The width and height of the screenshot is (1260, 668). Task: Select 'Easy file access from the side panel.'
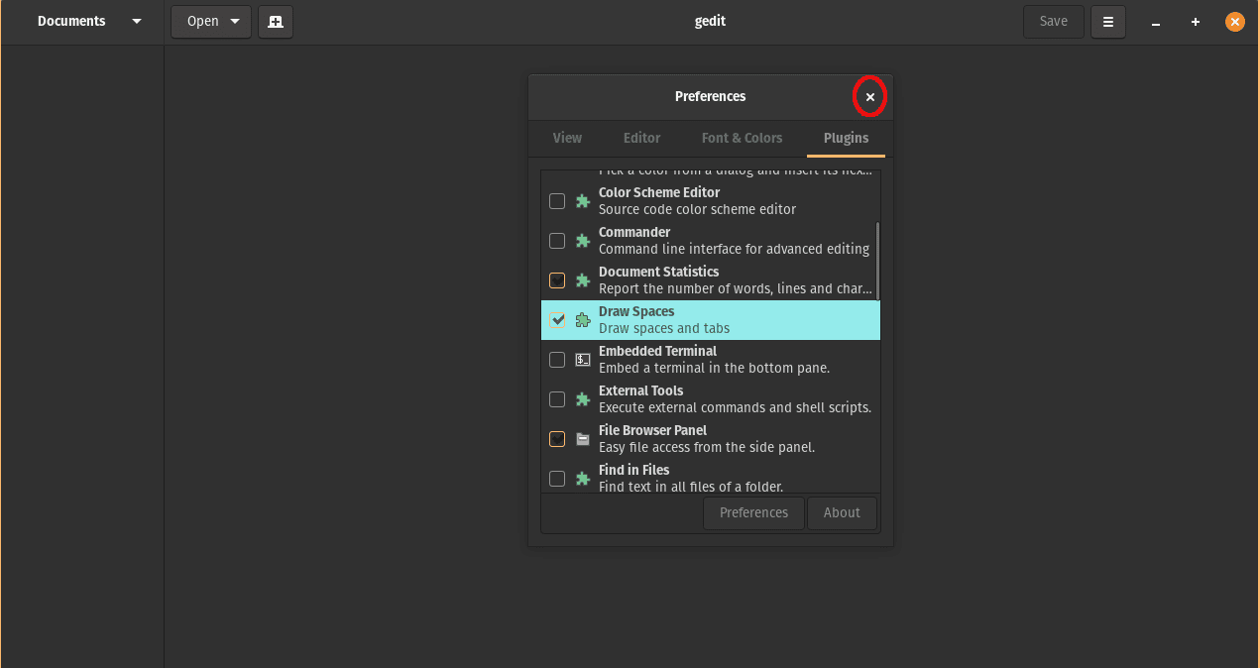tap(707, 447)
